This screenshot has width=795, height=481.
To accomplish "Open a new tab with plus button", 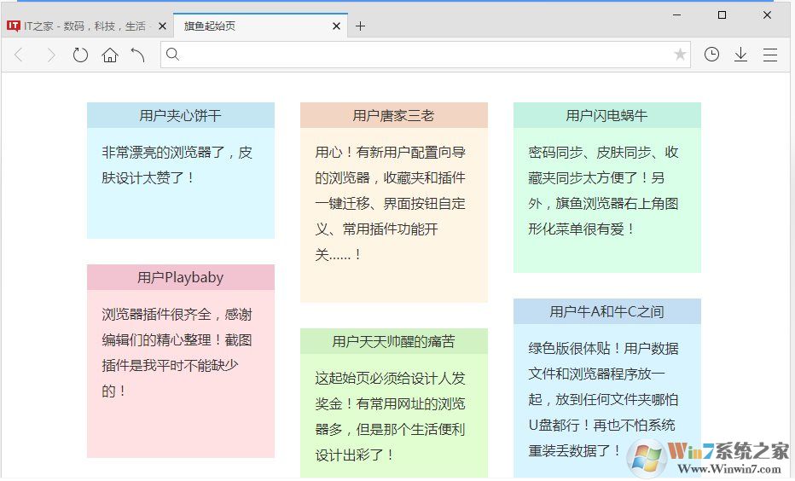I will (360, 26).
